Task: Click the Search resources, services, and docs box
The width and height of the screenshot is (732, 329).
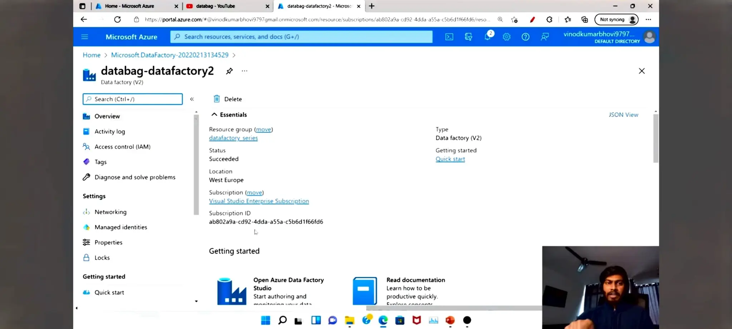Action: (301, 37)
